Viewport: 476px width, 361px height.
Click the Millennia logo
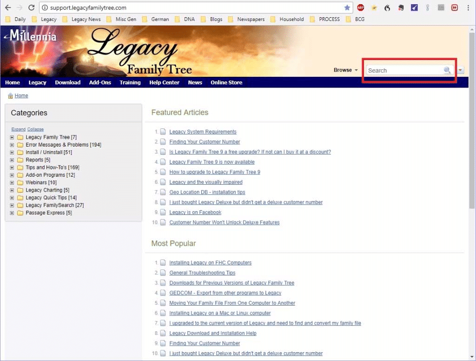[30, 35]
